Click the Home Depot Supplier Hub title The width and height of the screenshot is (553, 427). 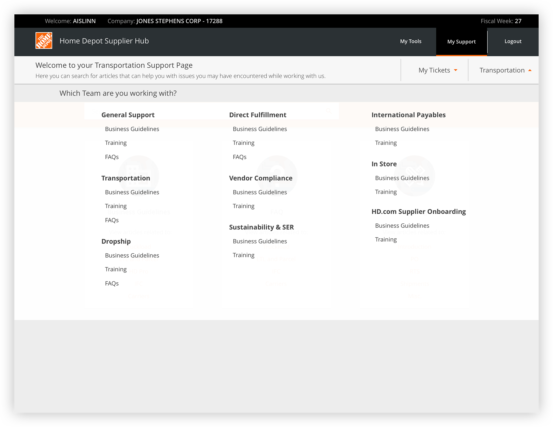click(x=104, y=41)
